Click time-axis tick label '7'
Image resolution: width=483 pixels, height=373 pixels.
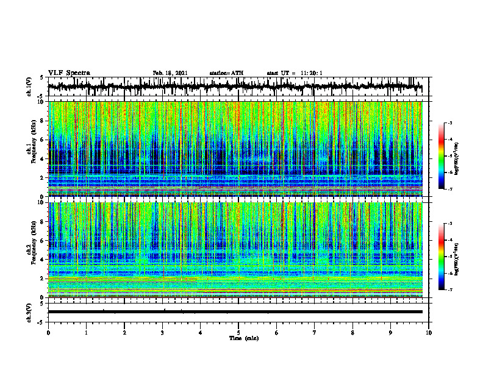[x=315, y=333]
